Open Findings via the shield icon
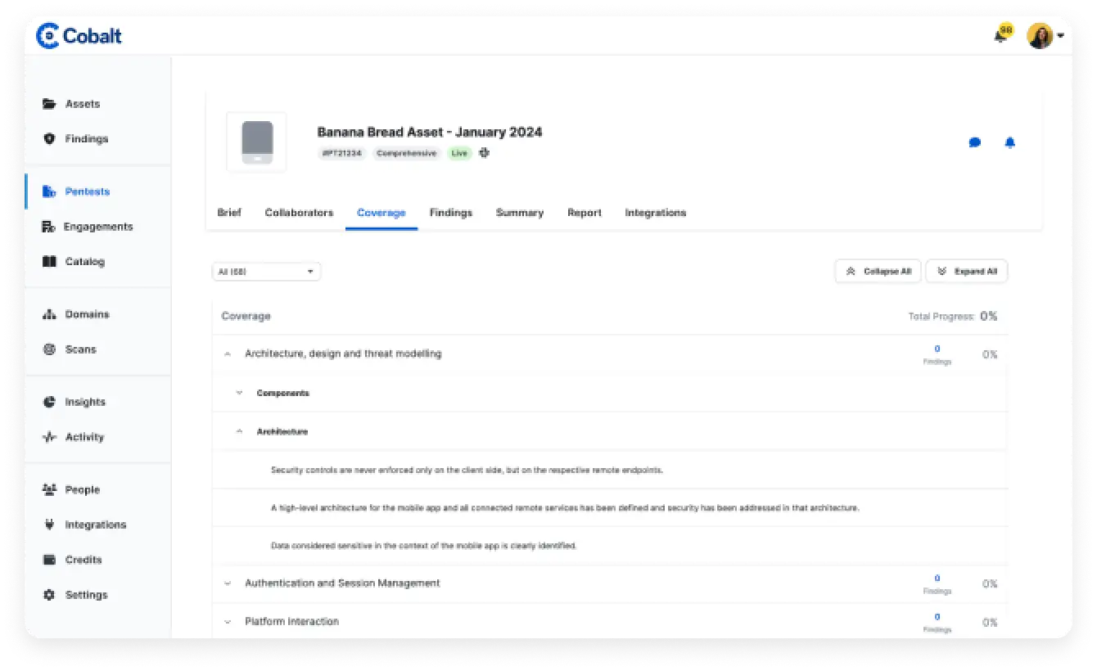This screenshot has height=671, width=1097. point(49,139)
